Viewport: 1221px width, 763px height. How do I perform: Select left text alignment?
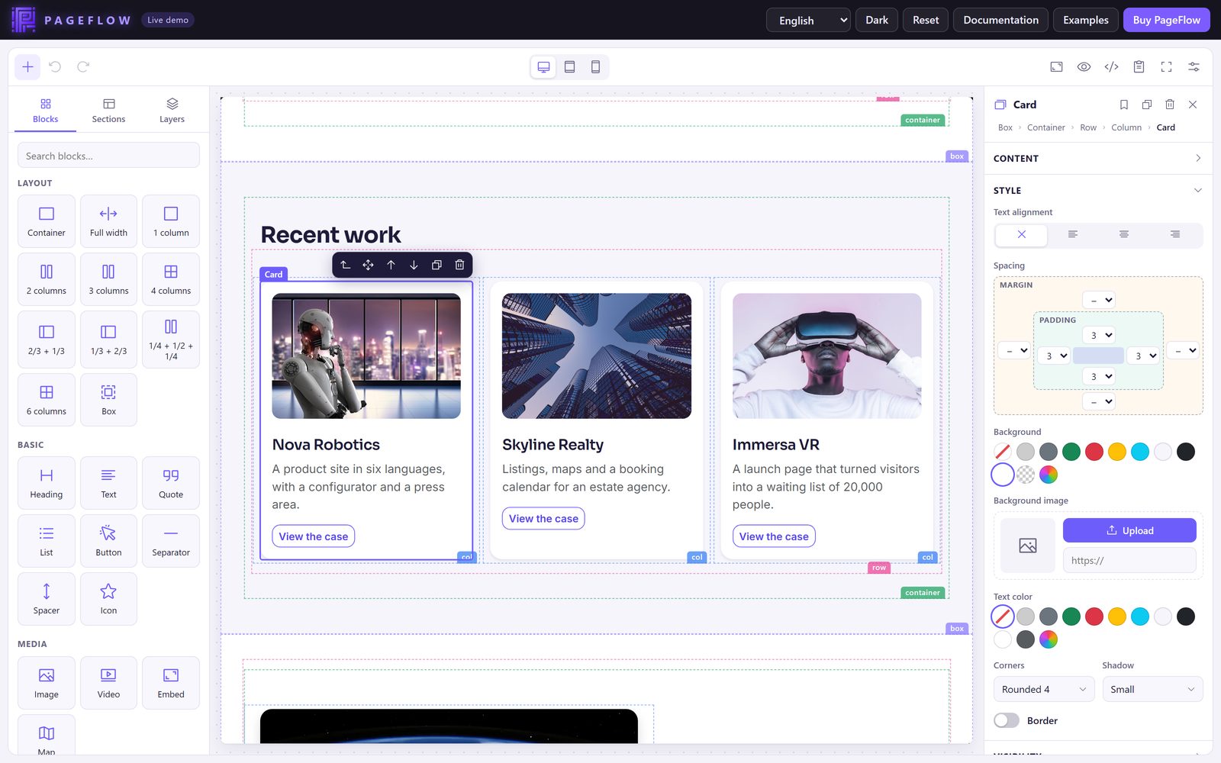pos(1073,234)
